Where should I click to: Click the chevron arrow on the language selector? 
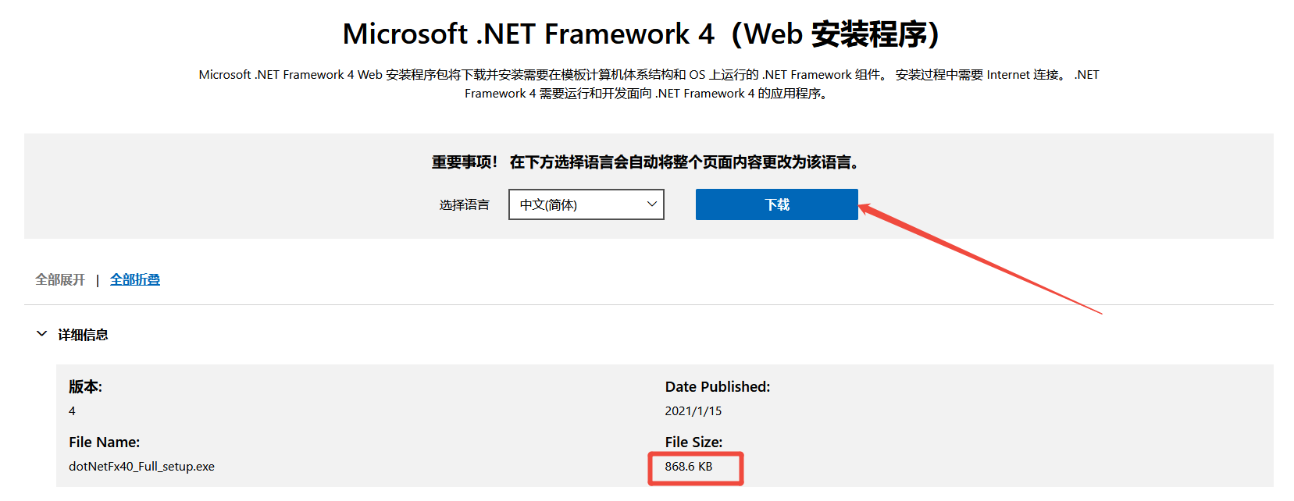651,204
